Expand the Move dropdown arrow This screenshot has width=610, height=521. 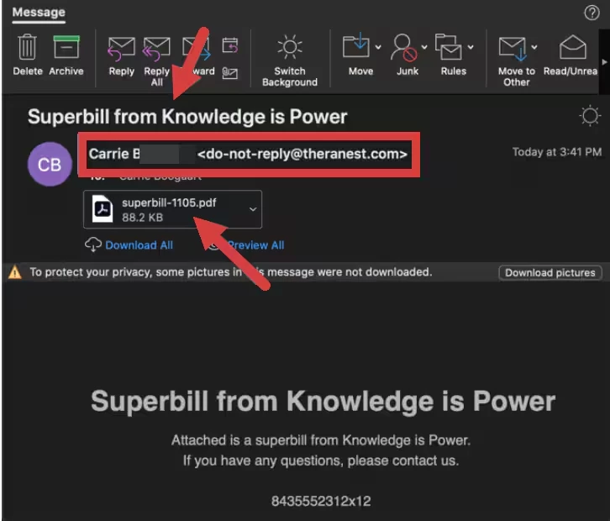pos(378,47)
